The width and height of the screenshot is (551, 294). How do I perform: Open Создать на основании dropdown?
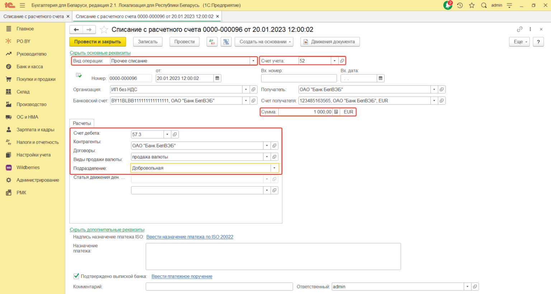point(264,42)
